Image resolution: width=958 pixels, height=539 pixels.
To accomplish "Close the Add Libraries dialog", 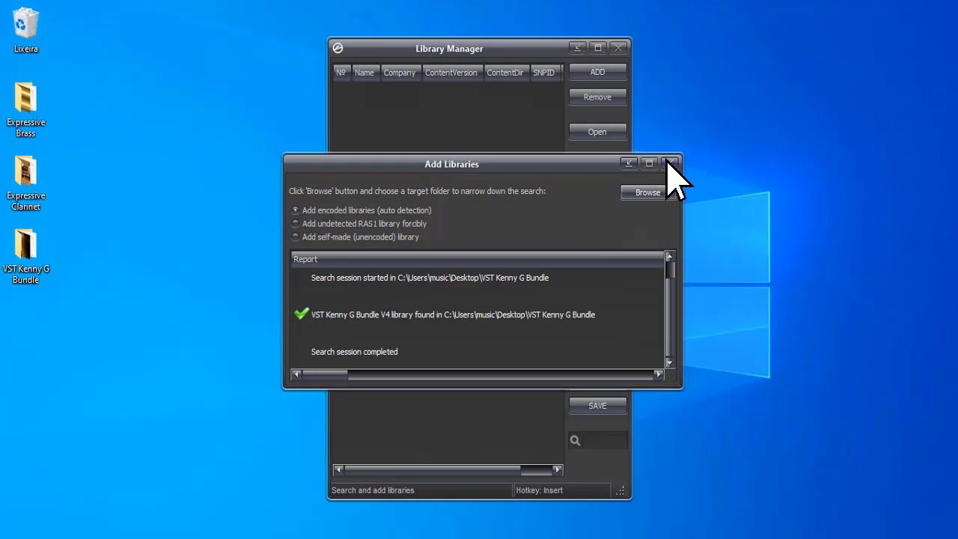I will 670,163.
